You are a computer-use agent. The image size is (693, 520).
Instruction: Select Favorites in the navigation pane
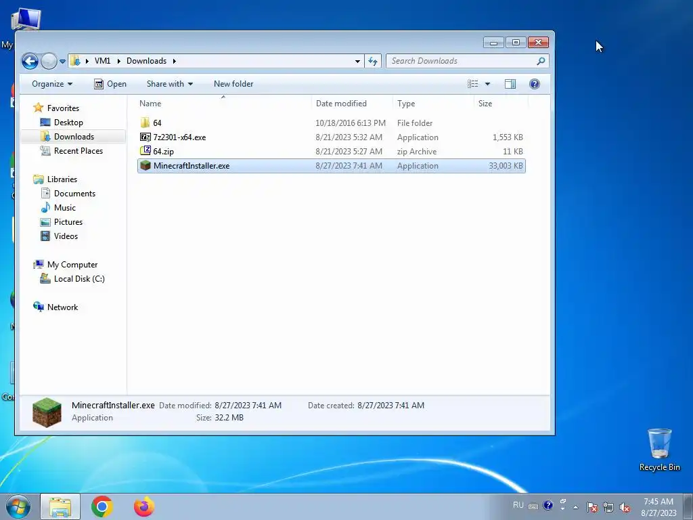point(63,108)
